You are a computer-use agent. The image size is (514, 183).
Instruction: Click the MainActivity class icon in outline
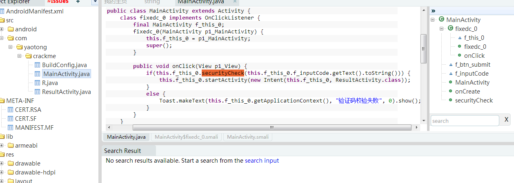pyautogui.click(x=441, y=20)
